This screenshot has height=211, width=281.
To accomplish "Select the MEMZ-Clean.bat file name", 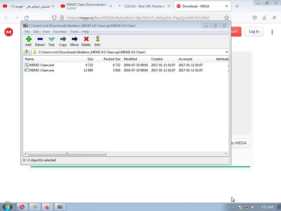I will point(42,65).
